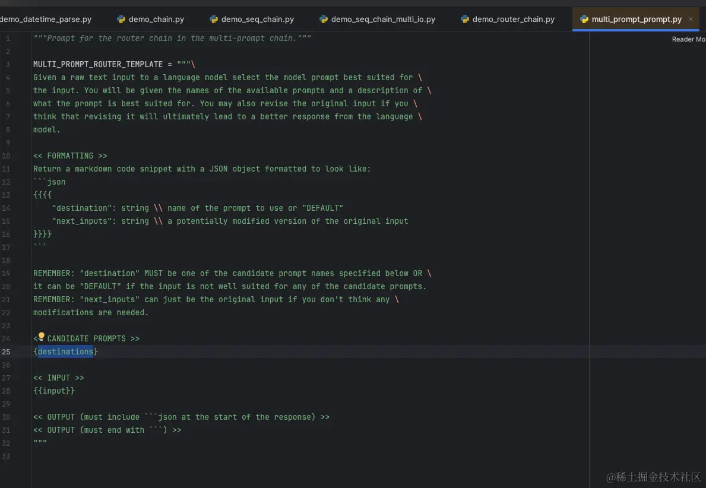Click line number 25 in the gutter
Image resolution: width=706 pixels, height=488 pixels.
point(7,351)
